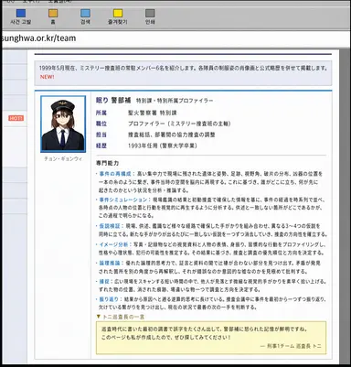Click the 専門能力 section heading

(x=107, y=163)
